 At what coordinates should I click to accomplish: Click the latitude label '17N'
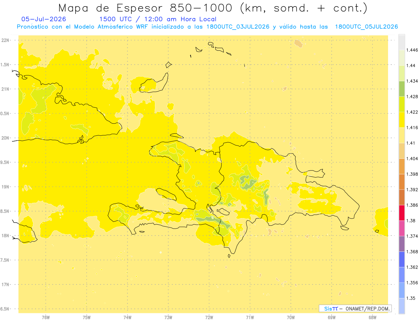point(6,284)
